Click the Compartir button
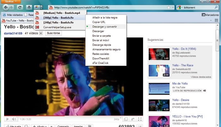221x127 pixels. click(x=63, y=126)
